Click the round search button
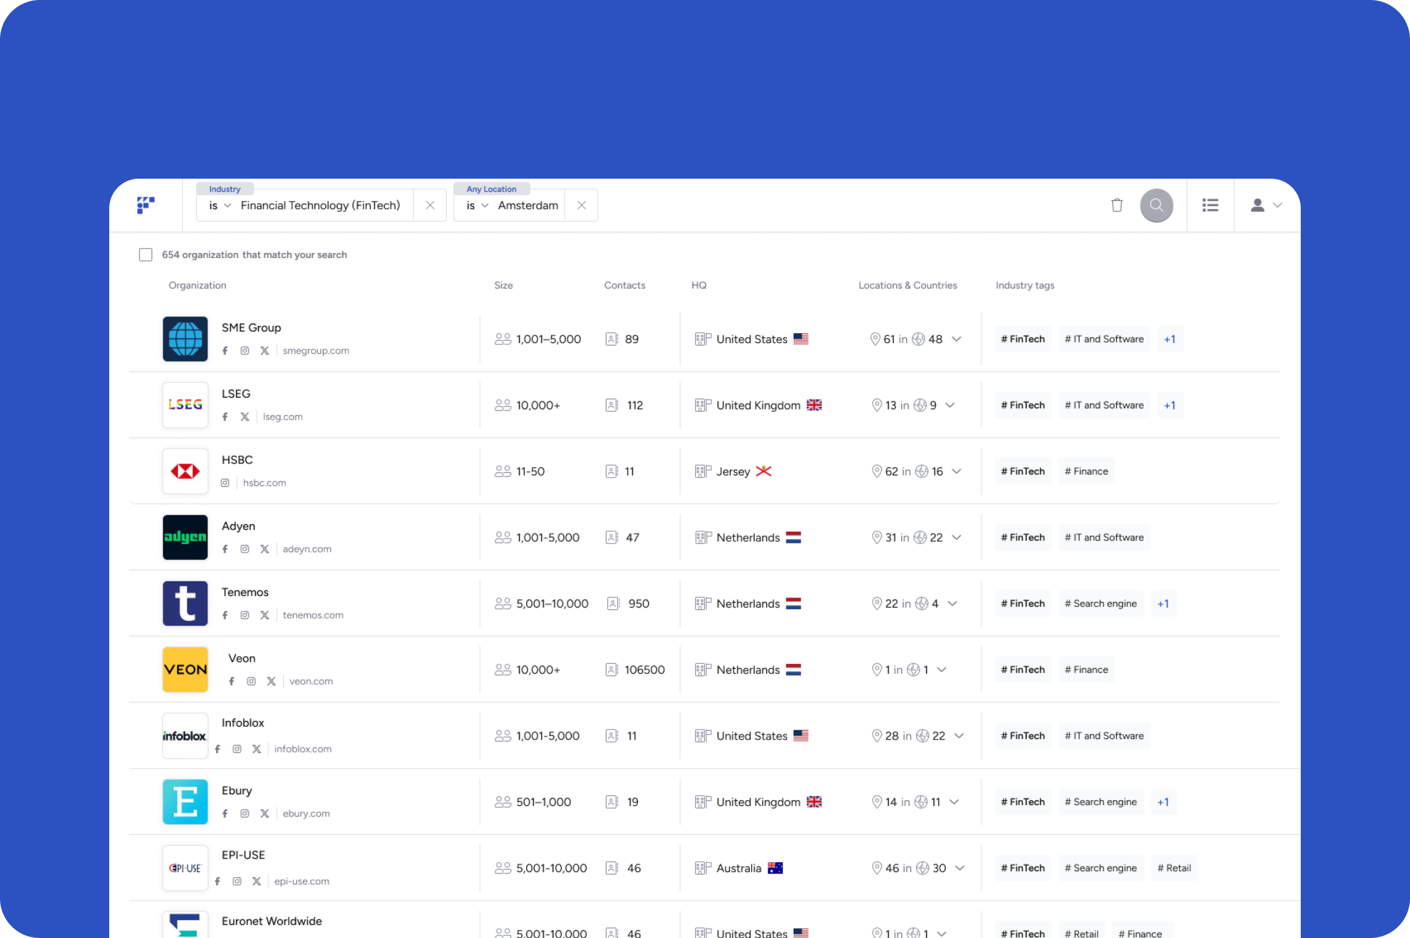The width and height of the screenshot is (1410, 938). 1156,205
